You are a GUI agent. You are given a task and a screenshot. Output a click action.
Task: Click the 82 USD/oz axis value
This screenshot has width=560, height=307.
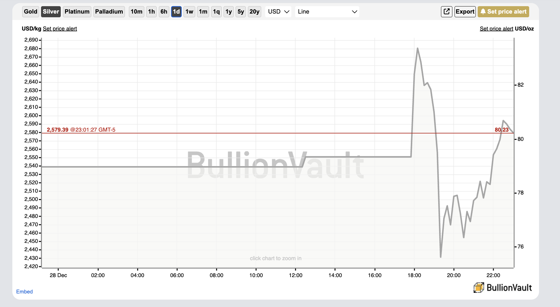[x=521, y=85]
